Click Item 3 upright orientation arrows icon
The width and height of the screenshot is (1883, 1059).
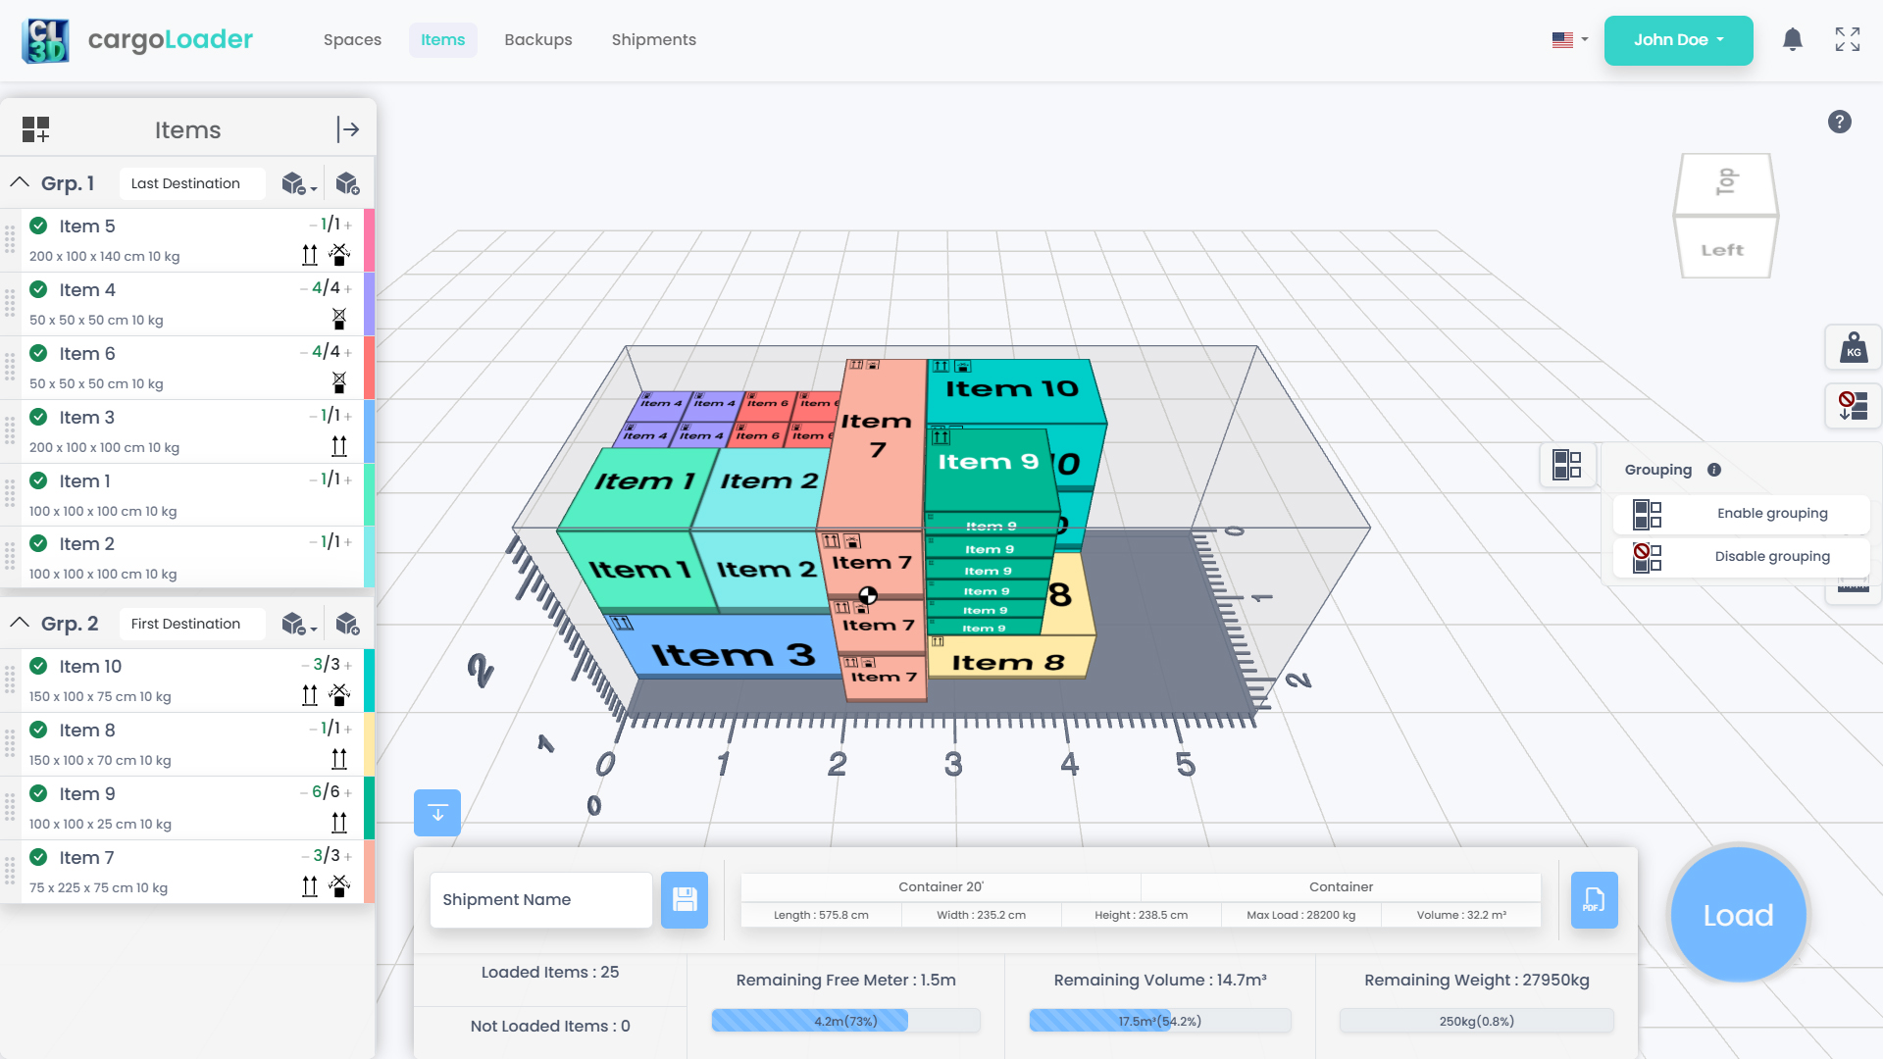[x=339, y=446]
